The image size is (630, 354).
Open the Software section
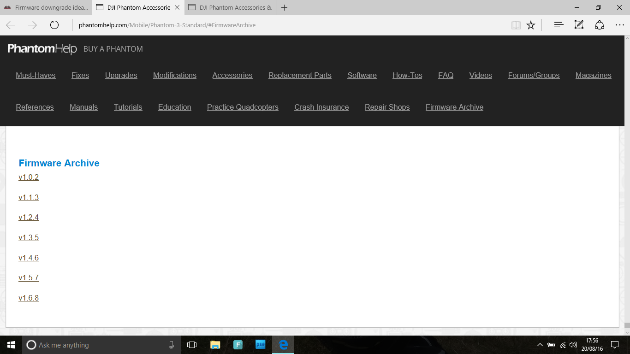[x=362, y=76]
